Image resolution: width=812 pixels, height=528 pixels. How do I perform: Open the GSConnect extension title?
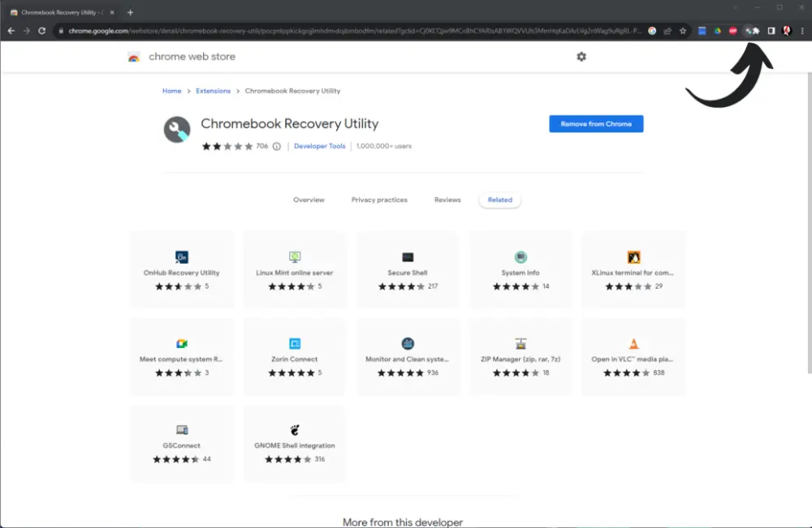tap(181, 445)
